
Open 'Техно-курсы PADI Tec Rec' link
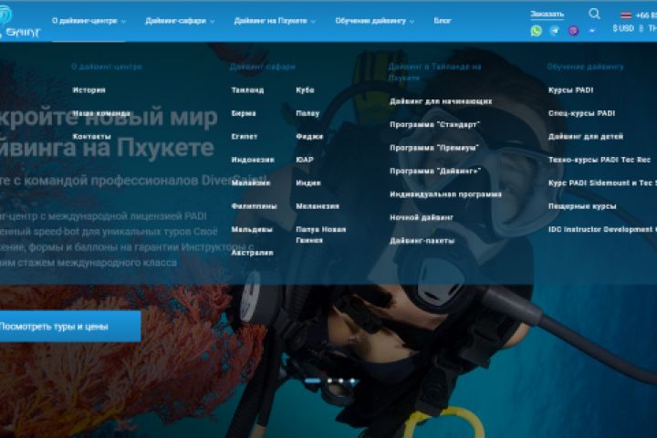click(x=600, y=160)
